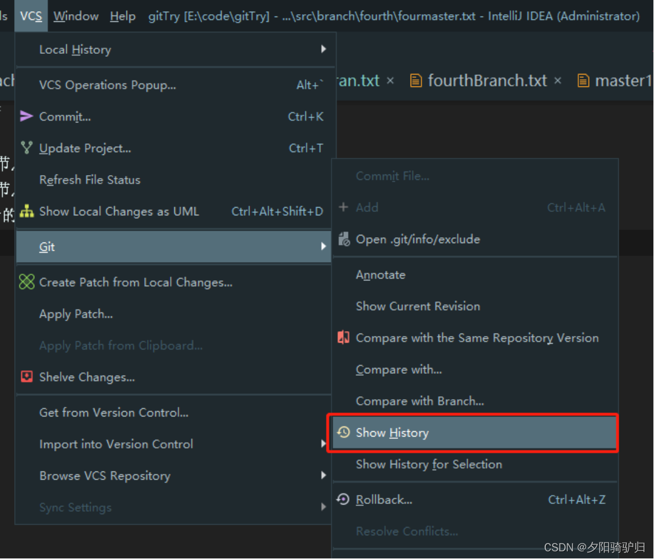Select Compare with the Same Repository Version
Image resolution: width=654 pixels, height=559 pixels.
475,338
